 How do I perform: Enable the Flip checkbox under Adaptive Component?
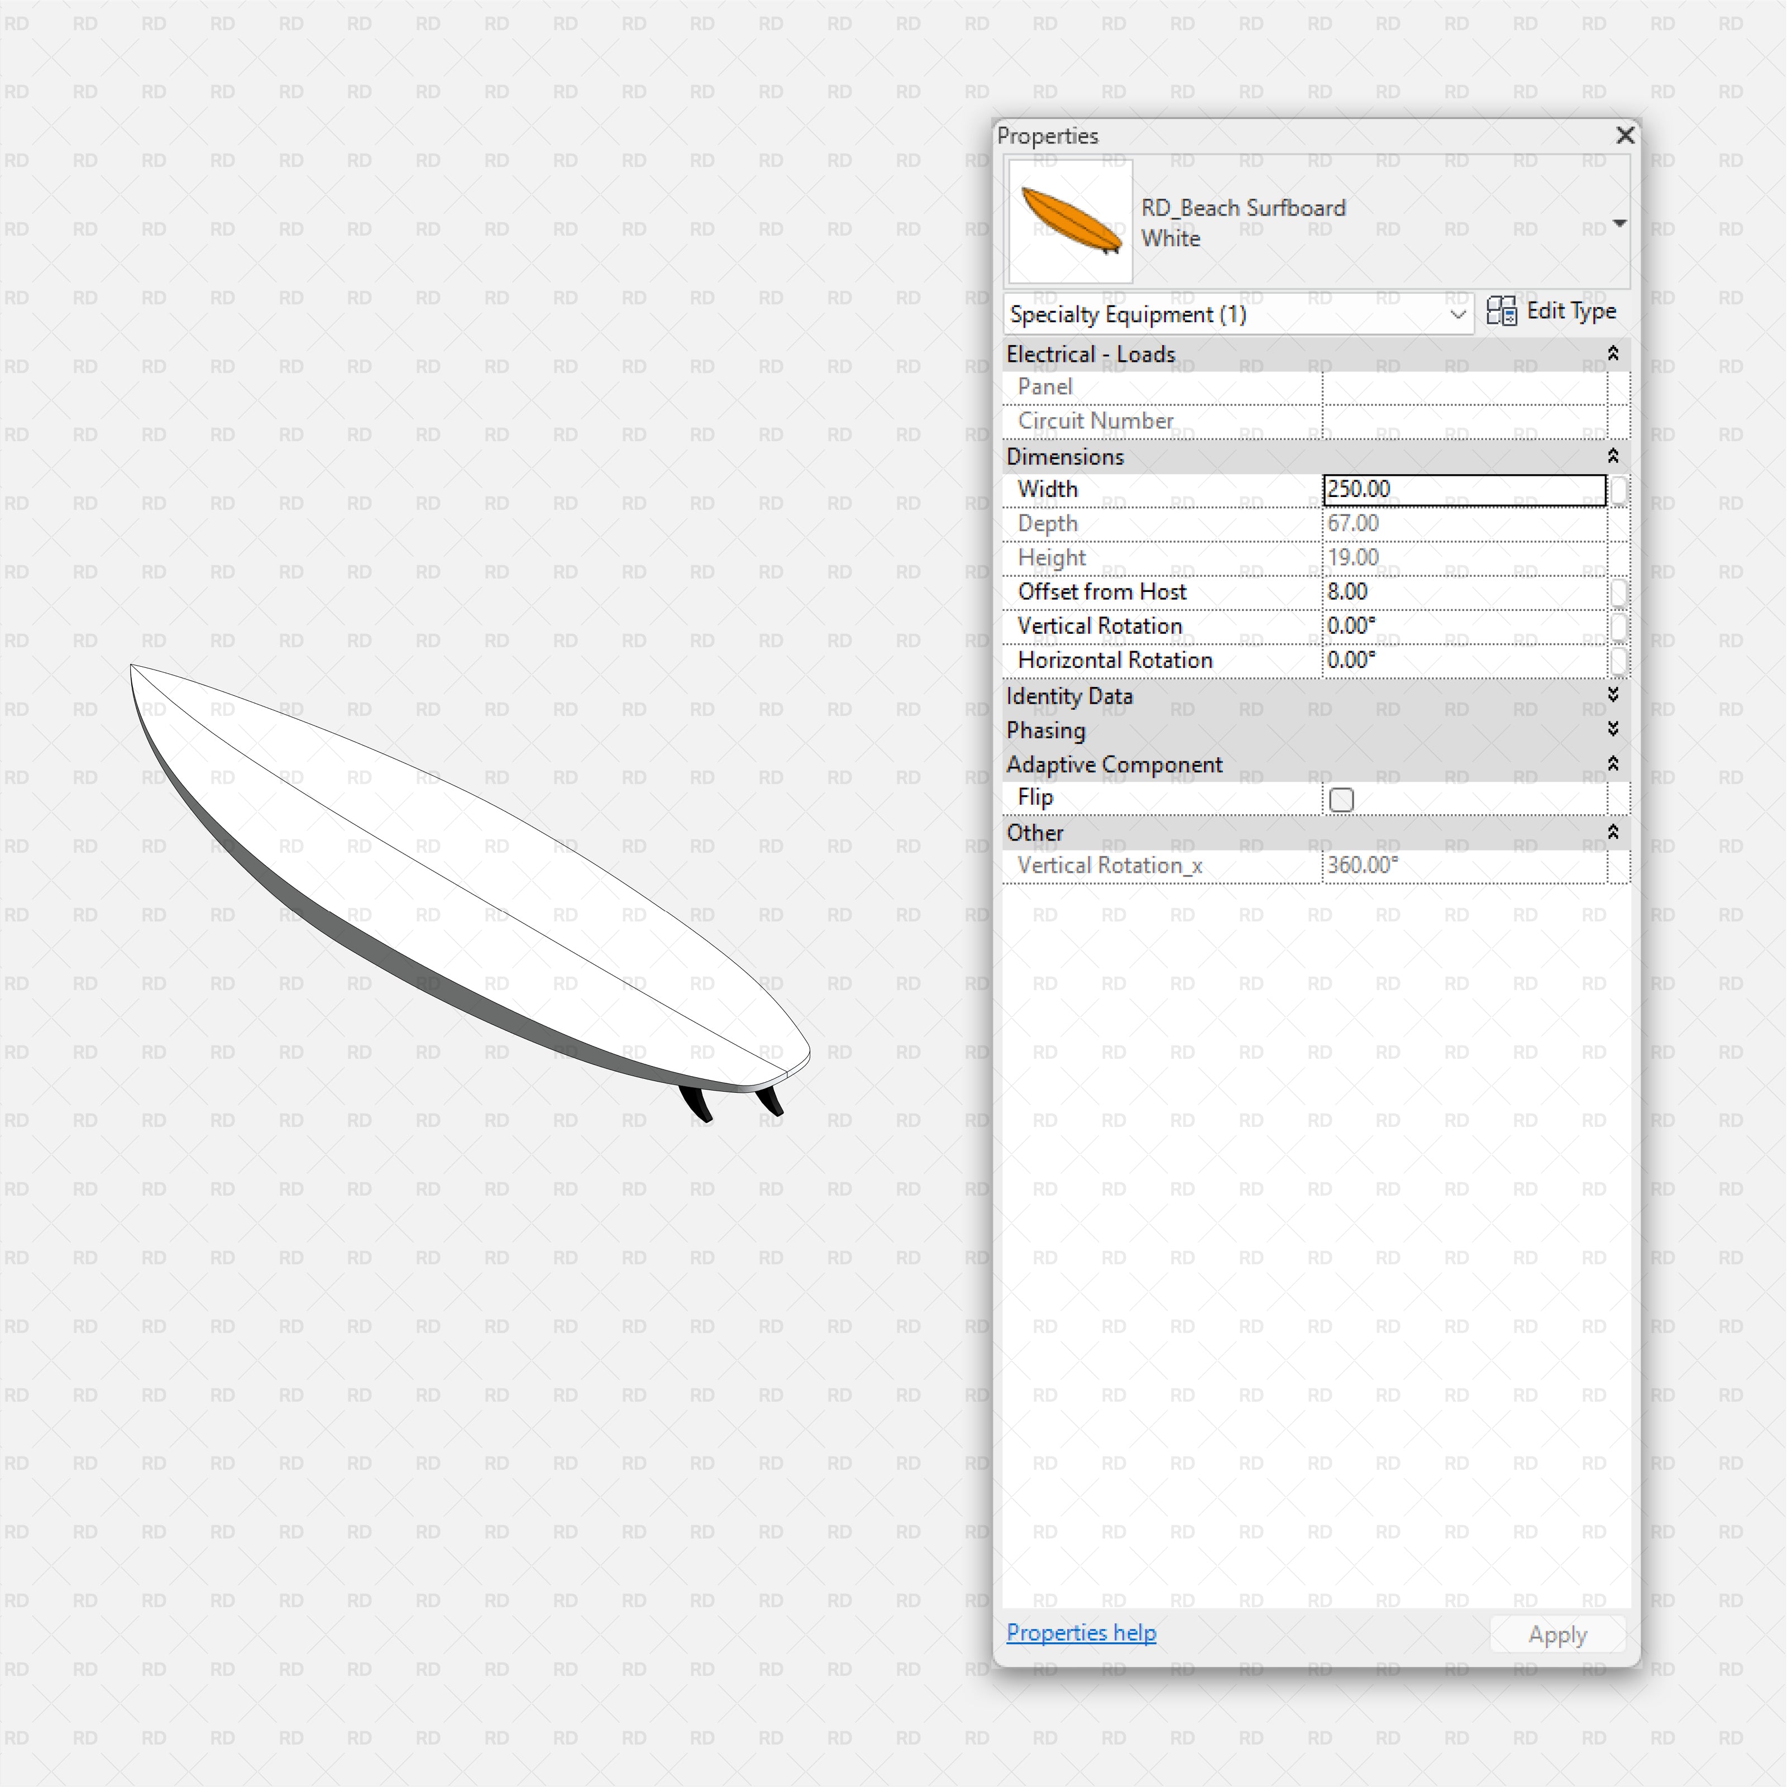point(1340,799)
